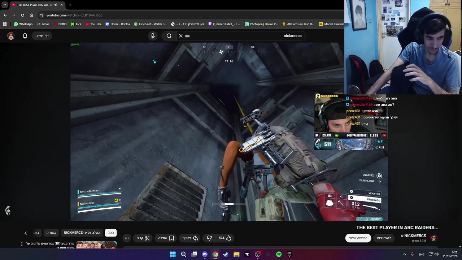Open File Explorer from taskbar

coord(236,254)
